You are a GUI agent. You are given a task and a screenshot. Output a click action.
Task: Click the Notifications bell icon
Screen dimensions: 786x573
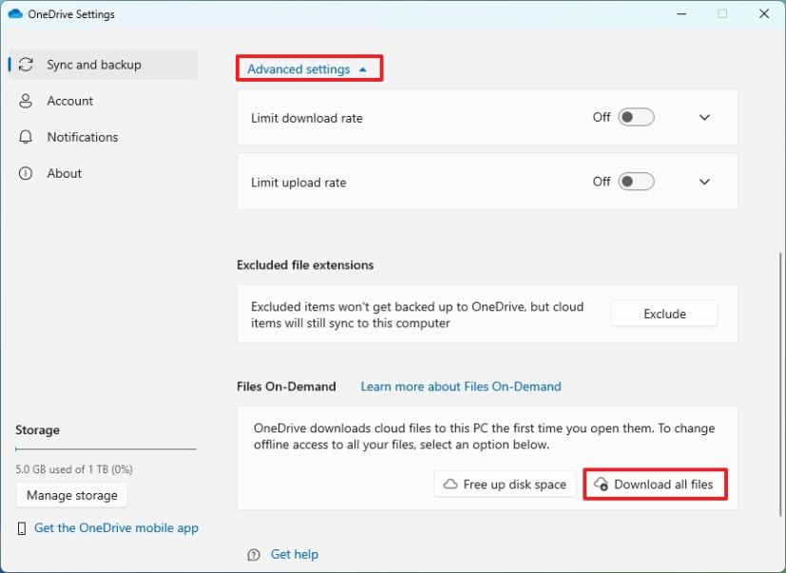pos(28,137)
